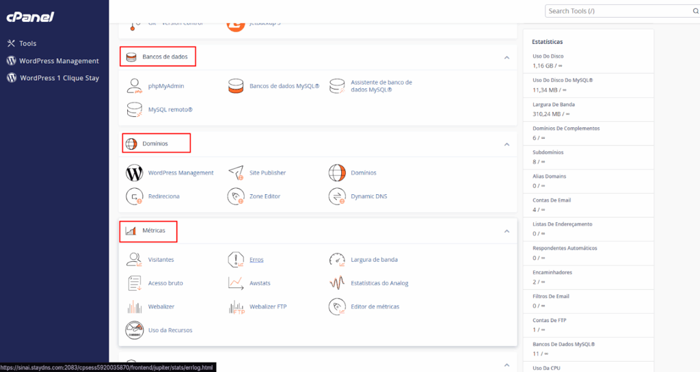700x372 pixels.
Task: Click the Visitantes metrics icon
Action: click(x=135, y=260)
